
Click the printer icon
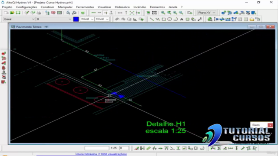coord(39,13)
